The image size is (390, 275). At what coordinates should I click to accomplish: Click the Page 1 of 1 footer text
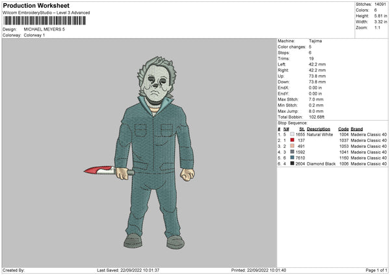tap(376, 270)
